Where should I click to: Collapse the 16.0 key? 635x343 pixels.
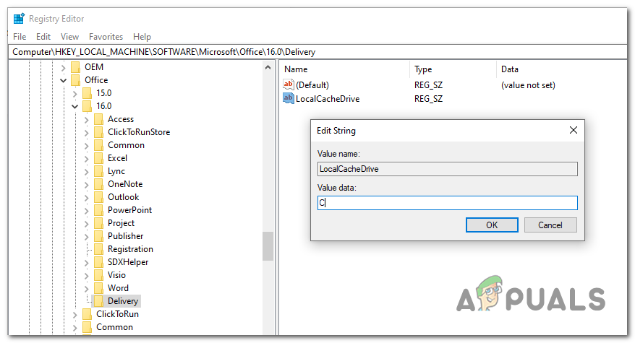[x=75, y=106]
